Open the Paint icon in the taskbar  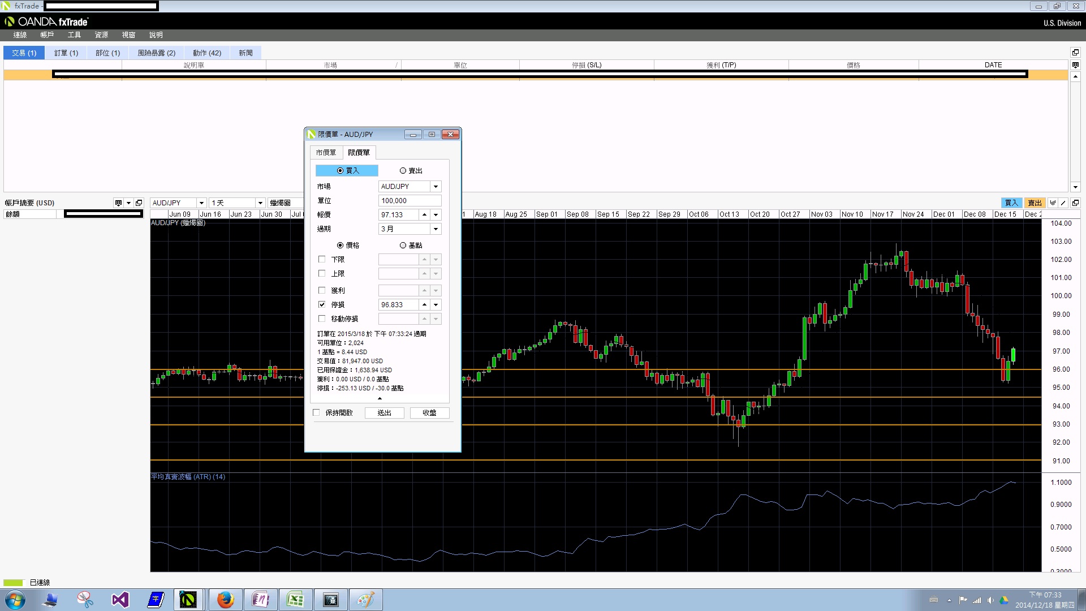click(365, 600)
